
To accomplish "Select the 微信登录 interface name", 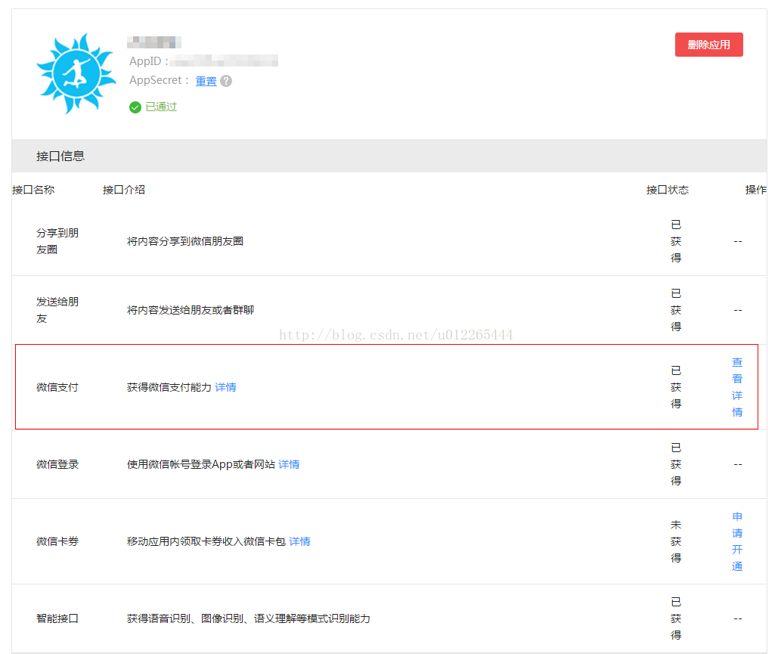I will (x=57, y=464).
